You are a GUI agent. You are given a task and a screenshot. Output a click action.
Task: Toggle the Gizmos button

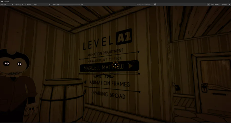[224, 5]
